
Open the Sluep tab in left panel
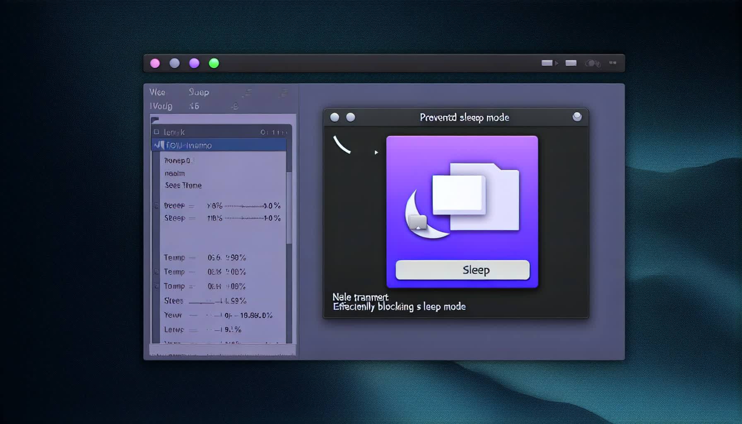(x=199, y=92)
